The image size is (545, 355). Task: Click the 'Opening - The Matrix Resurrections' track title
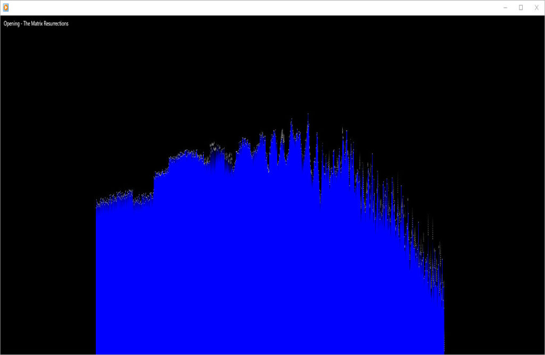(36, 23)
